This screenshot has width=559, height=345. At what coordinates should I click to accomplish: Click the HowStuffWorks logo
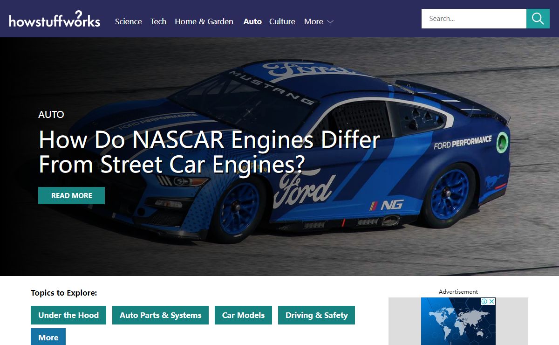(x=55, y=20)
